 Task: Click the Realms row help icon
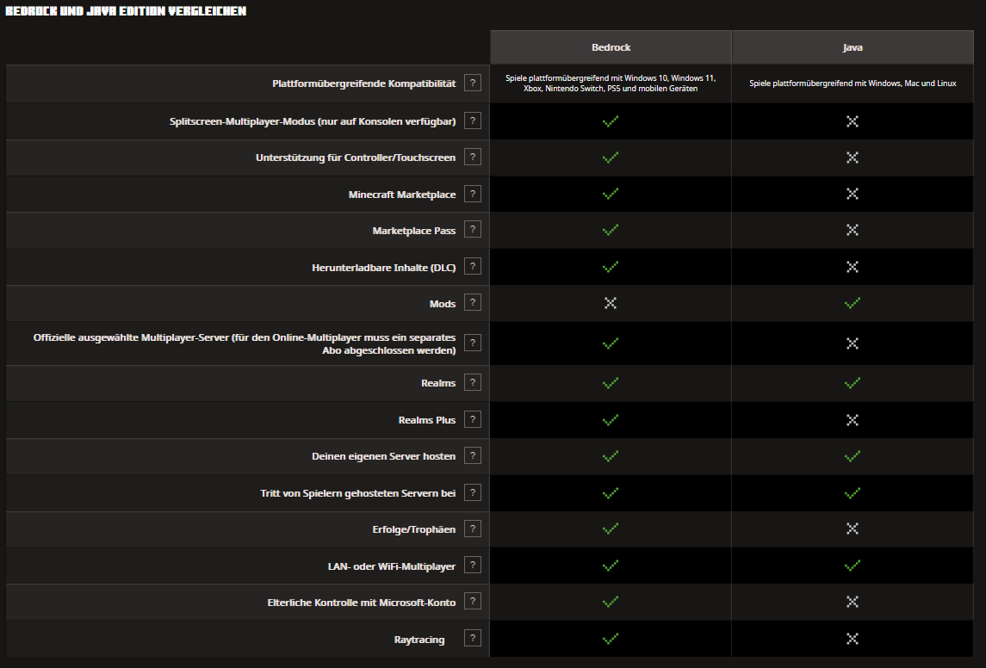click(472, 382)
